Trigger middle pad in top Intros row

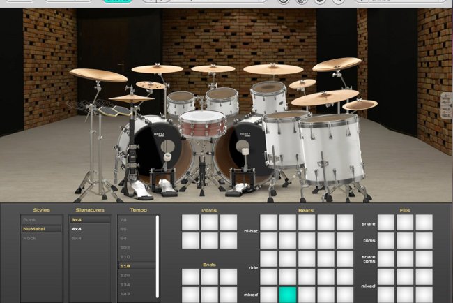tap(210, 223)
